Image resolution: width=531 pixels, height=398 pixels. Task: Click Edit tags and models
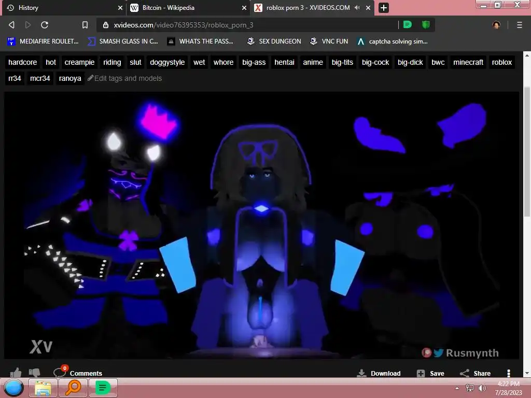pyautogui.click(x=124, y=79)
